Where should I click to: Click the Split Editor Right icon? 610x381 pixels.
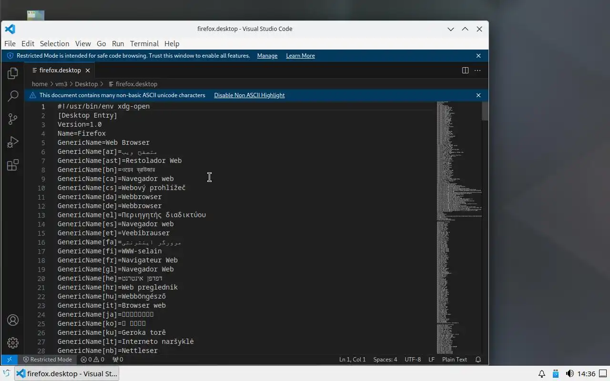tap(465, 70)
